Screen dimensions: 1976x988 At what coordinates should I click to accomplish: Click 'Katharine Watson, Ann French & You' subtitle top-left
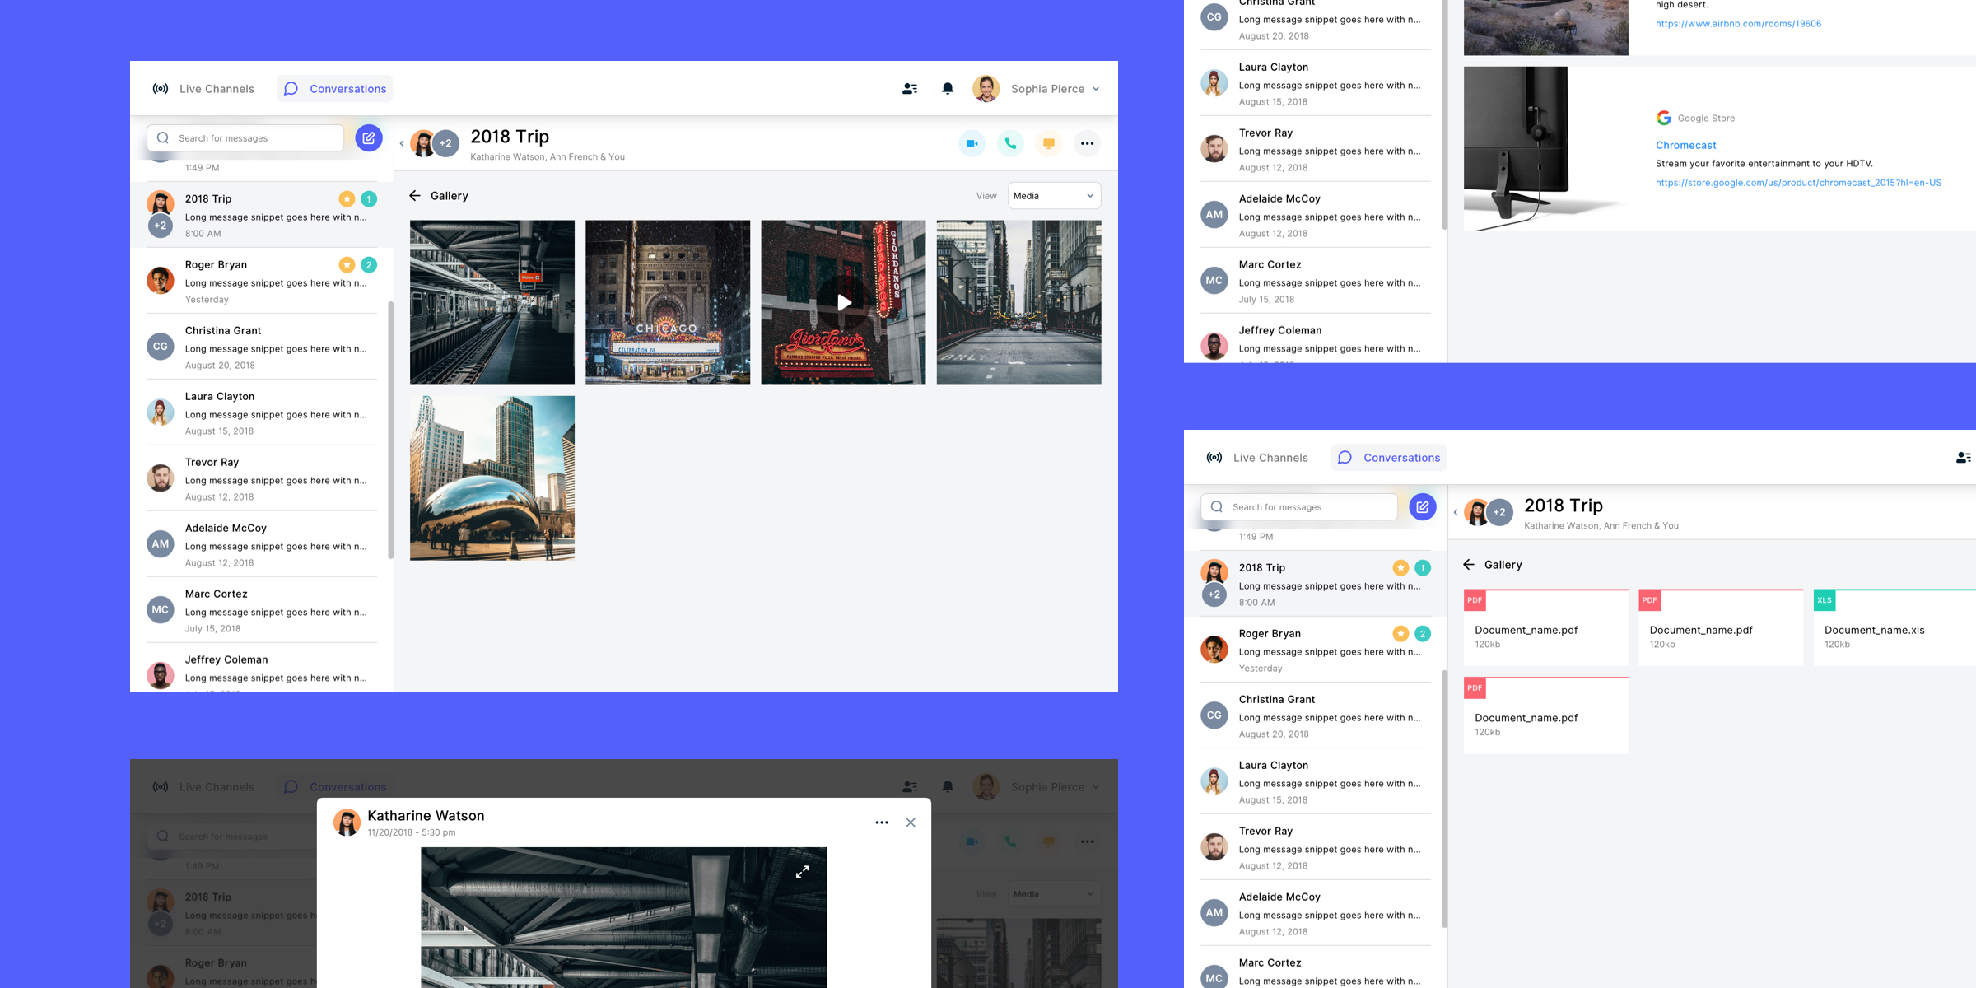click(x=548, y=157)
